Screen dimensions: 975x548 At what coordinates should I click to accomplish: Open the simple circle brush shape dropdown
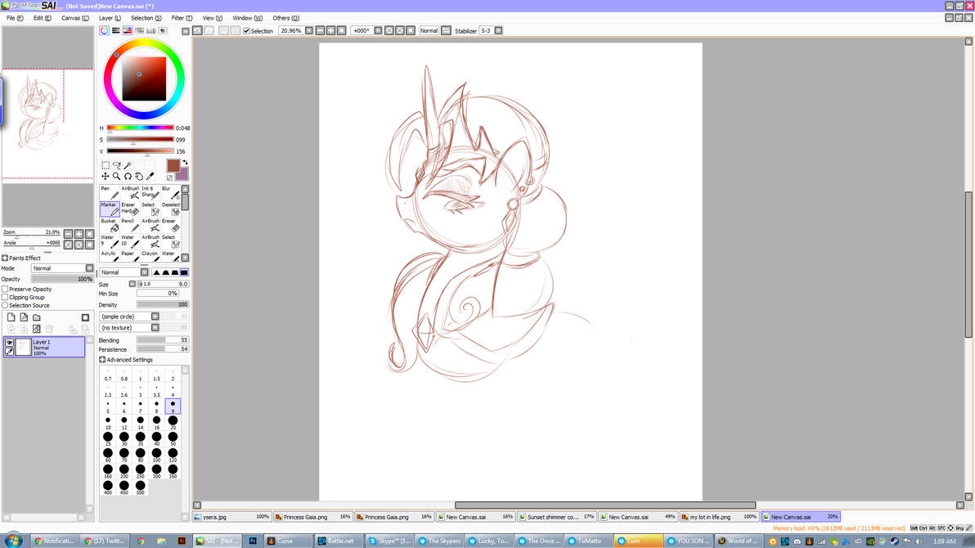129,317
